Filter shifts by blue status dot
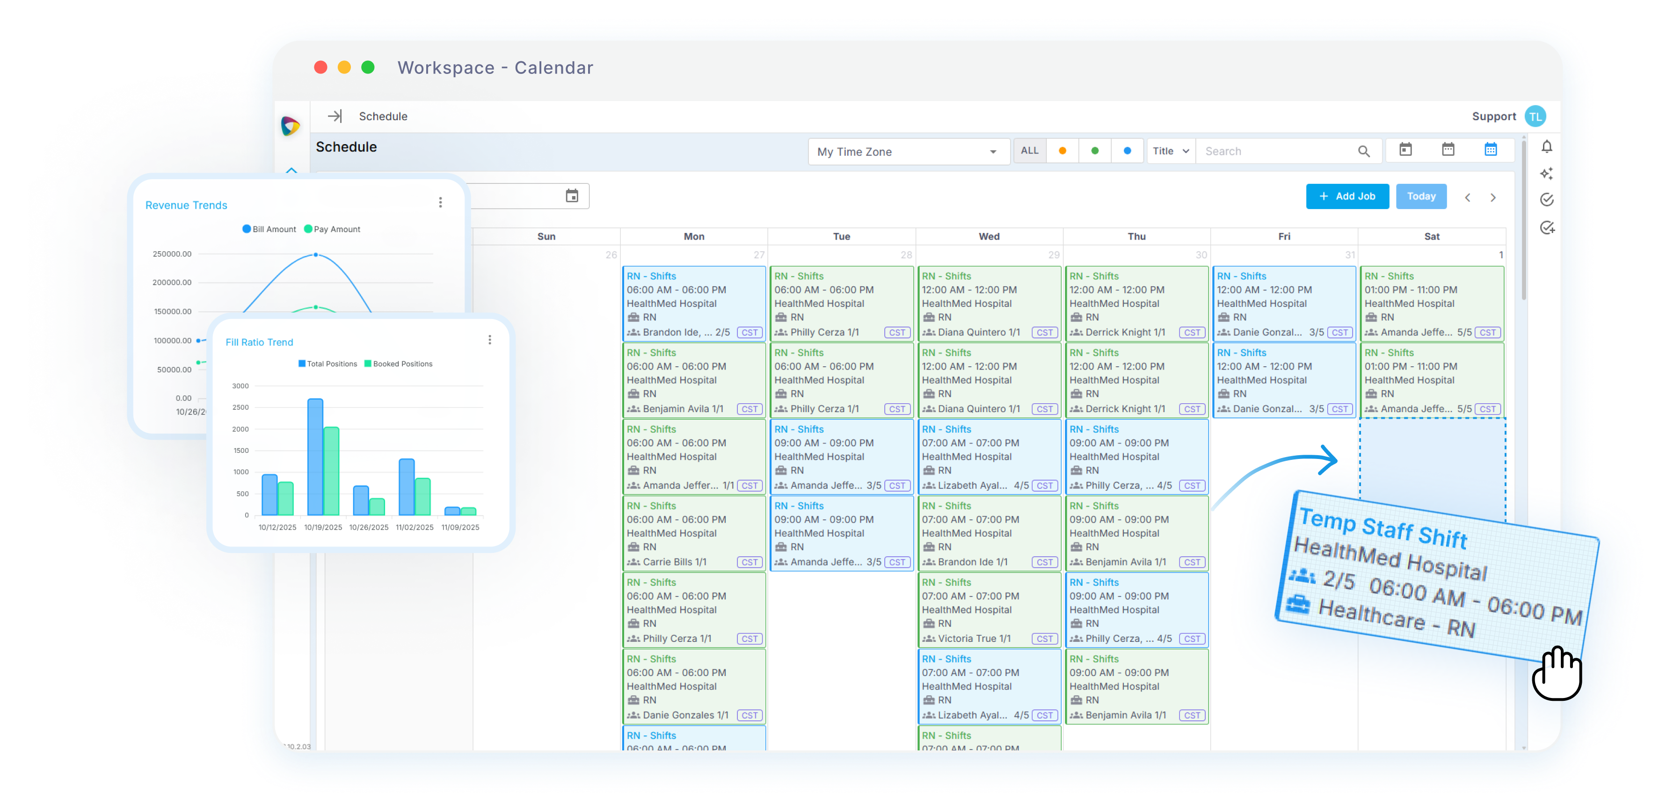 1128,151
